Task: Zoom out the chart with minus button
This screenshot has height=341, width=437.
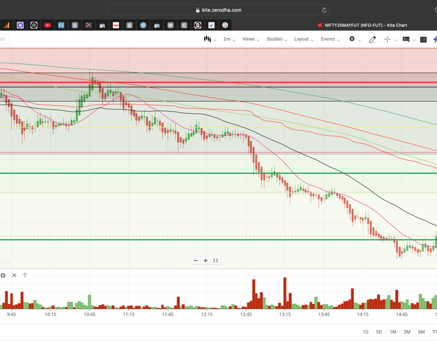Action: point(196,260)
